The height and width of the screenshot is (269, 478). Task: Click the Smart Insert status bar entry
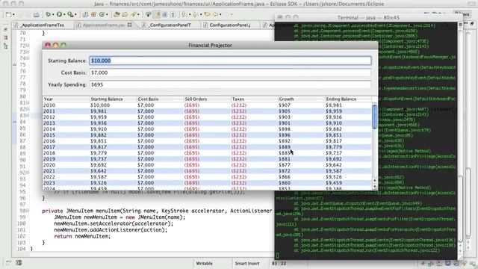click(247, 263)
